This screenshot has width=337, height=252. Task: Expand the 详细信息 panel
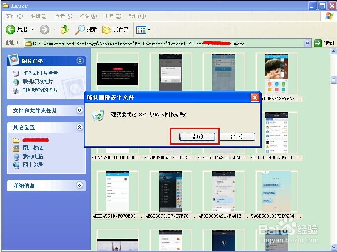(80, 185)
